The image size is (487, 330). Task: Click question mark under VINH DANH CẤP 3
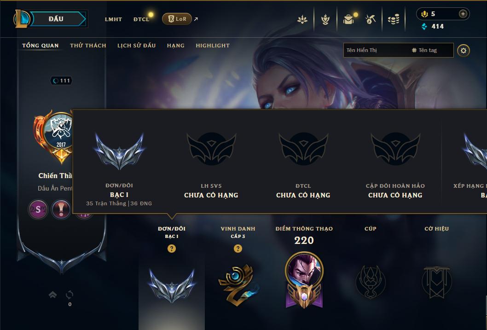coord(238,249)
